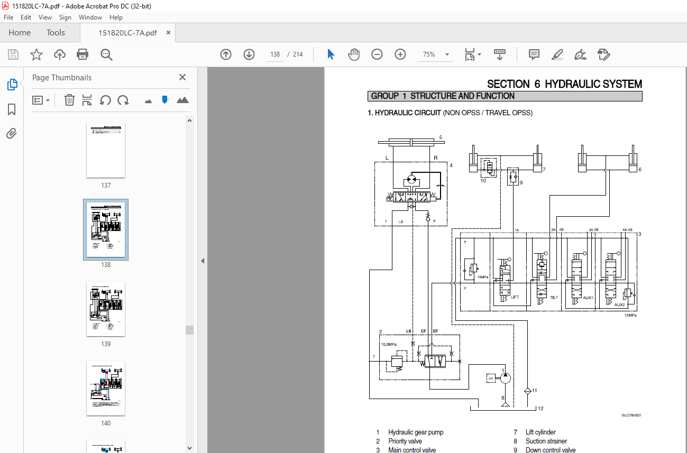687x453 pixels.
Task: Click the thumbnails scrollbar up arrow
Action: [189, 121]
